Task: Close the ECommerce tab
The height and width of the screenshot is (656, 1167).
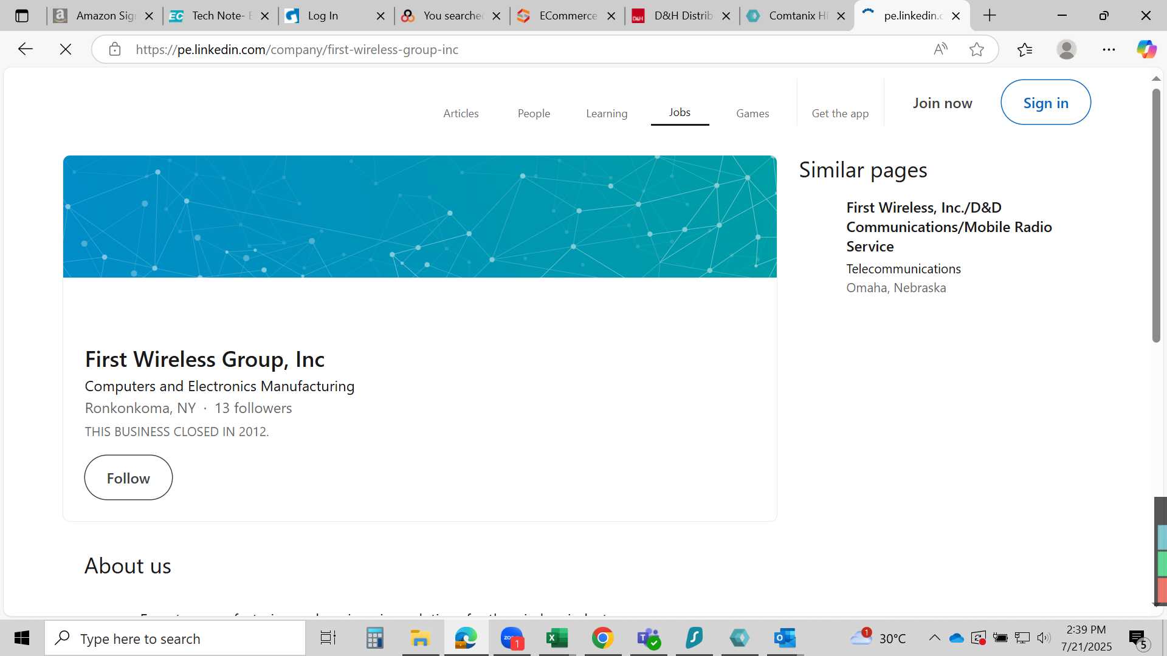Action: [611, 16]
